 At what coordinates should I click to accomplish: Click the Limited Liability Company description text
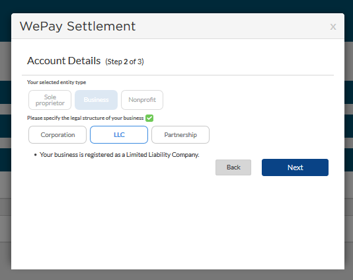pyautogui.click(x=119, y=155)
